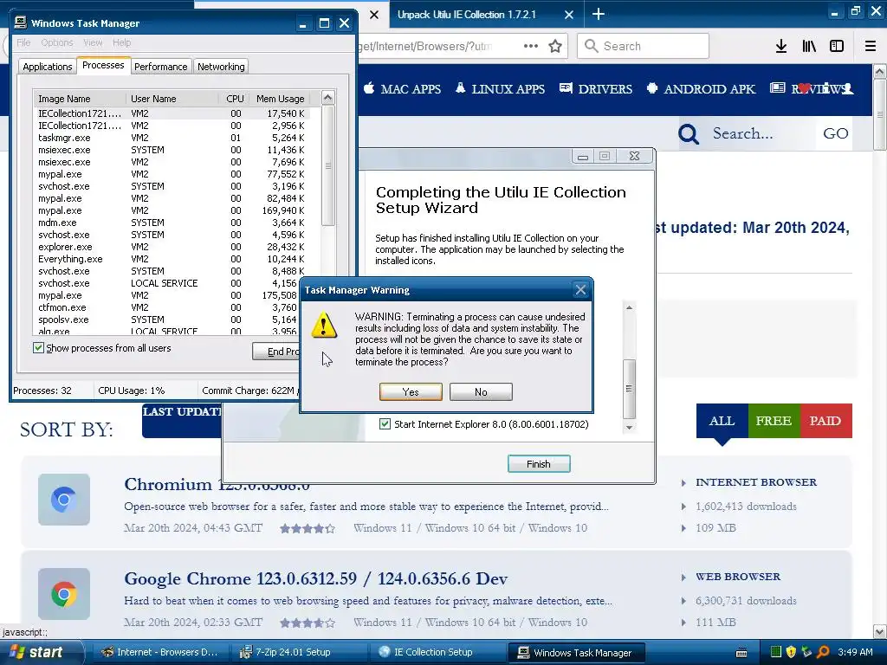Open the INTERNET BROWSER category link
This screenshot has width=887, height=665.
click(755, 482)
